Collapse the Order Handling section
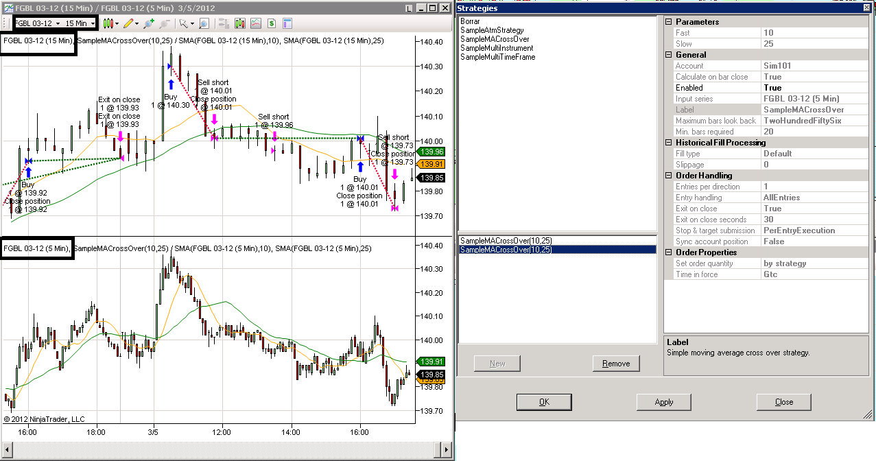Viewport: 876px width, 461px height. (669, 176)
